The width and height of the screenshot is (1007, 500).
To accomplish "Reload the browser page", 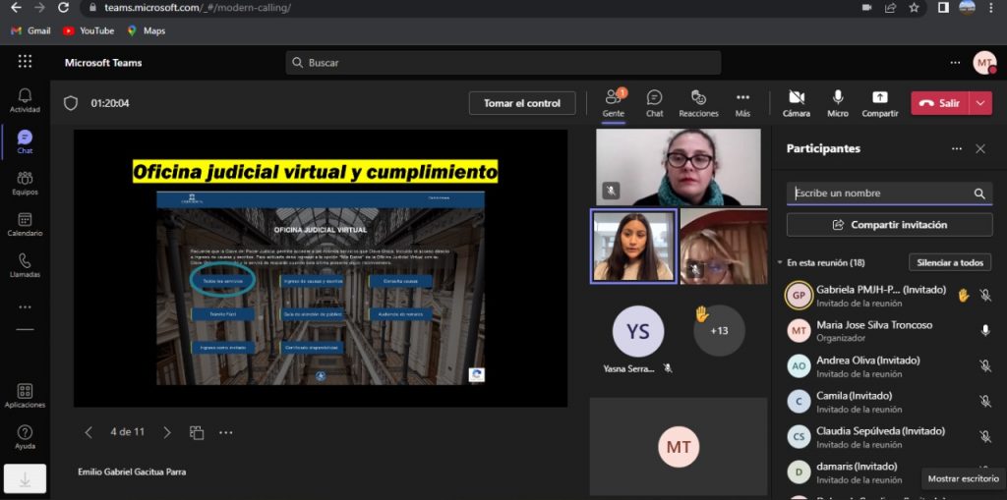I will pyautogui.click(x=63, y=8).
